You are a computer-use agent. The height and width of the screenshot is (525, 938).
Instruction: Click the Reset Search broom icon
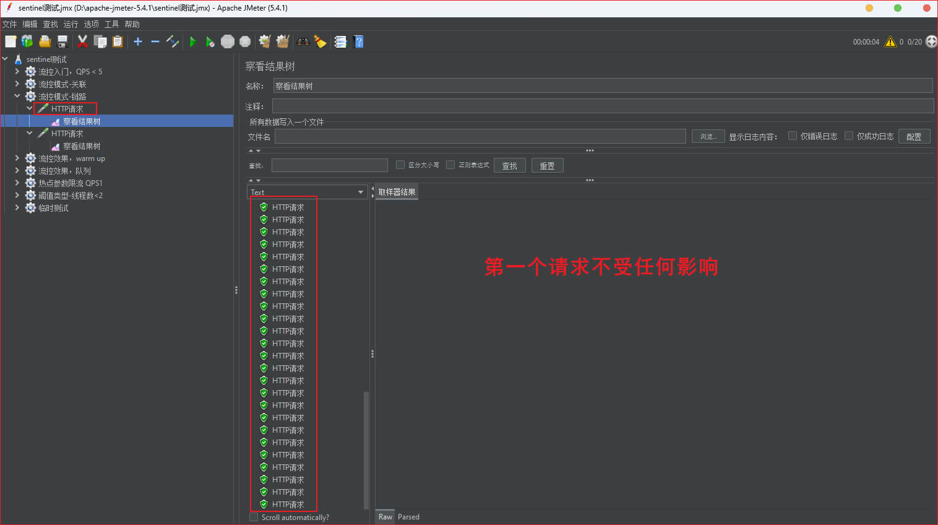(320, 41)
